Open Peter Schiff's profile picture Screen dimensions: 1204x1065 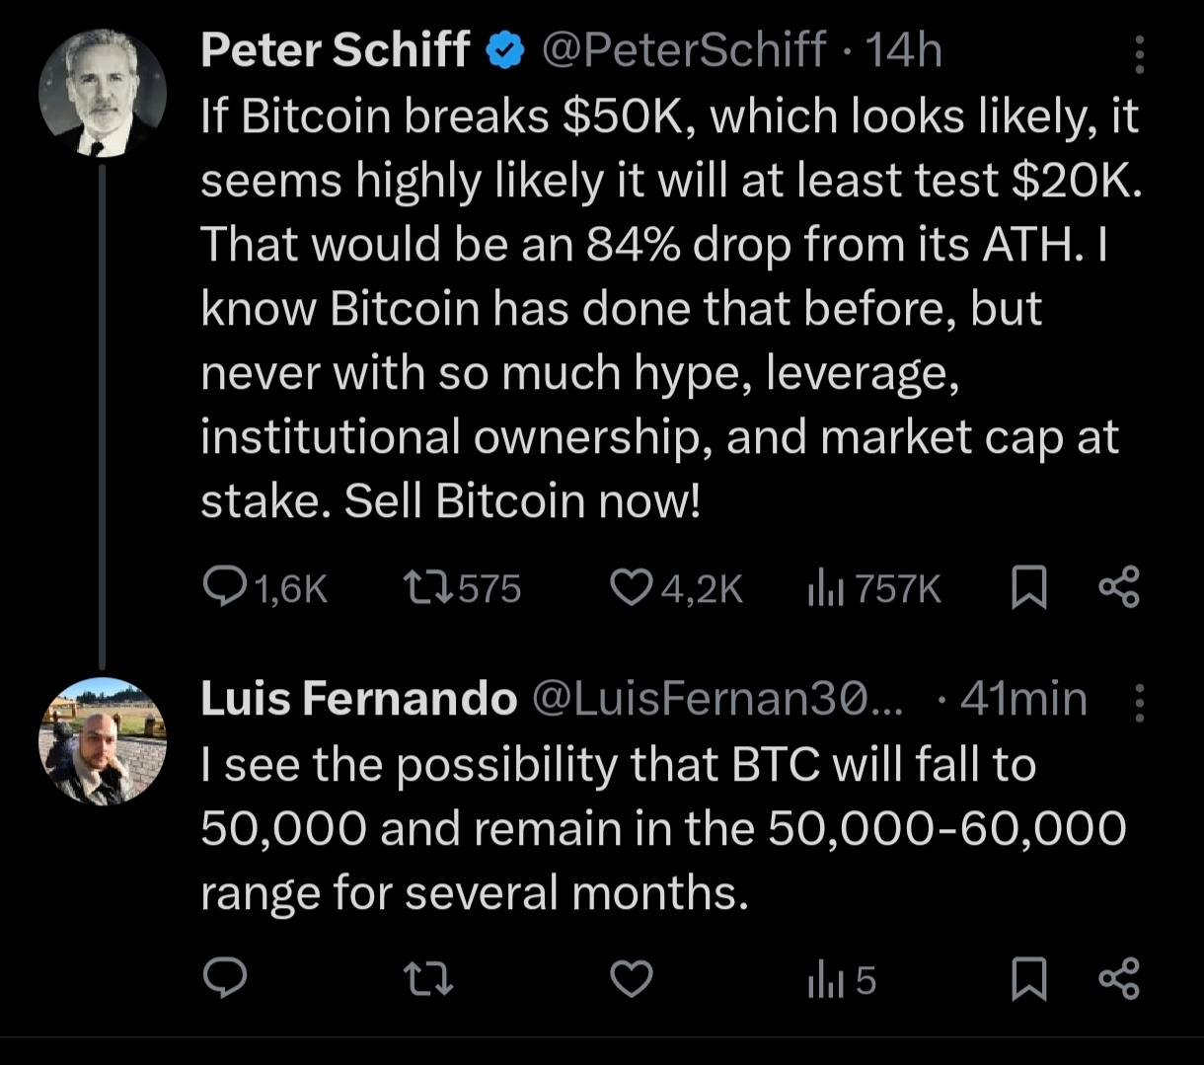102,95
